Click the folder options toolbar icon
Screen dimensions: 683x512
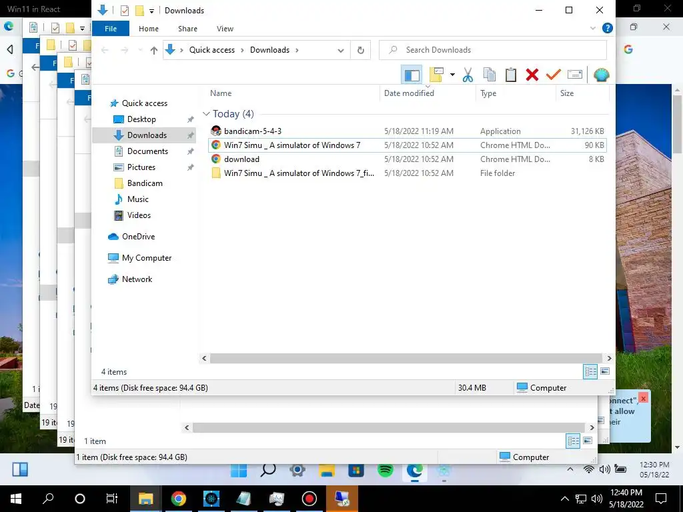tap(436, 75)
